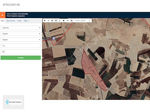Click the parcel field containing 222
Viewport: 150px width, 112px height.
pos(21,52)
